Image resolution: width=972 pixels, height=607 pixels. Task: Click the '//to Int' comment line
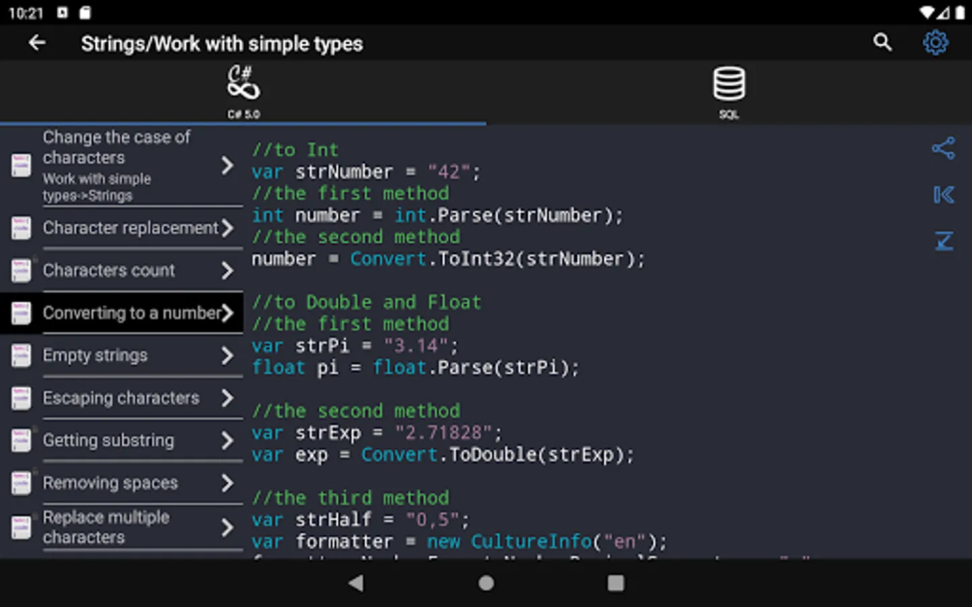[295, 150]
